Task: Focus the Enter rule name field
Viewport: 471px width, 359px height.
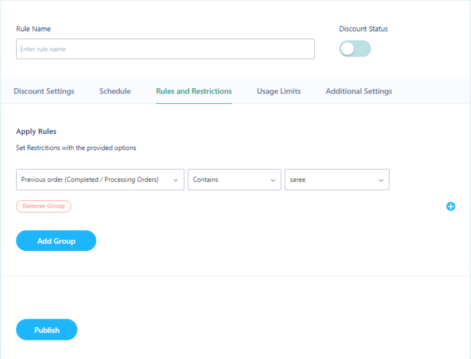Action: coord(165,48)
